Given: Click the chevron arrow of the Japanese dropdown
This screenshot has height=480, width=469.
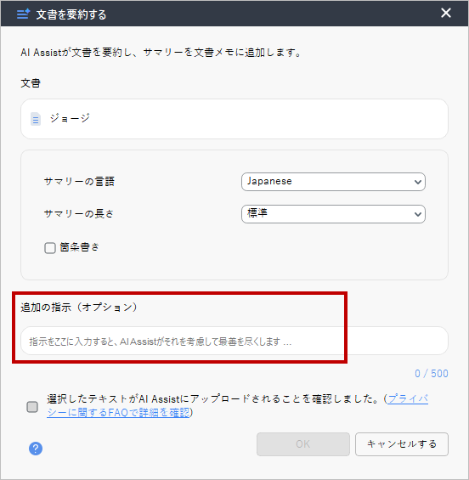Looking at the screenshot, I should click(417, 182).
